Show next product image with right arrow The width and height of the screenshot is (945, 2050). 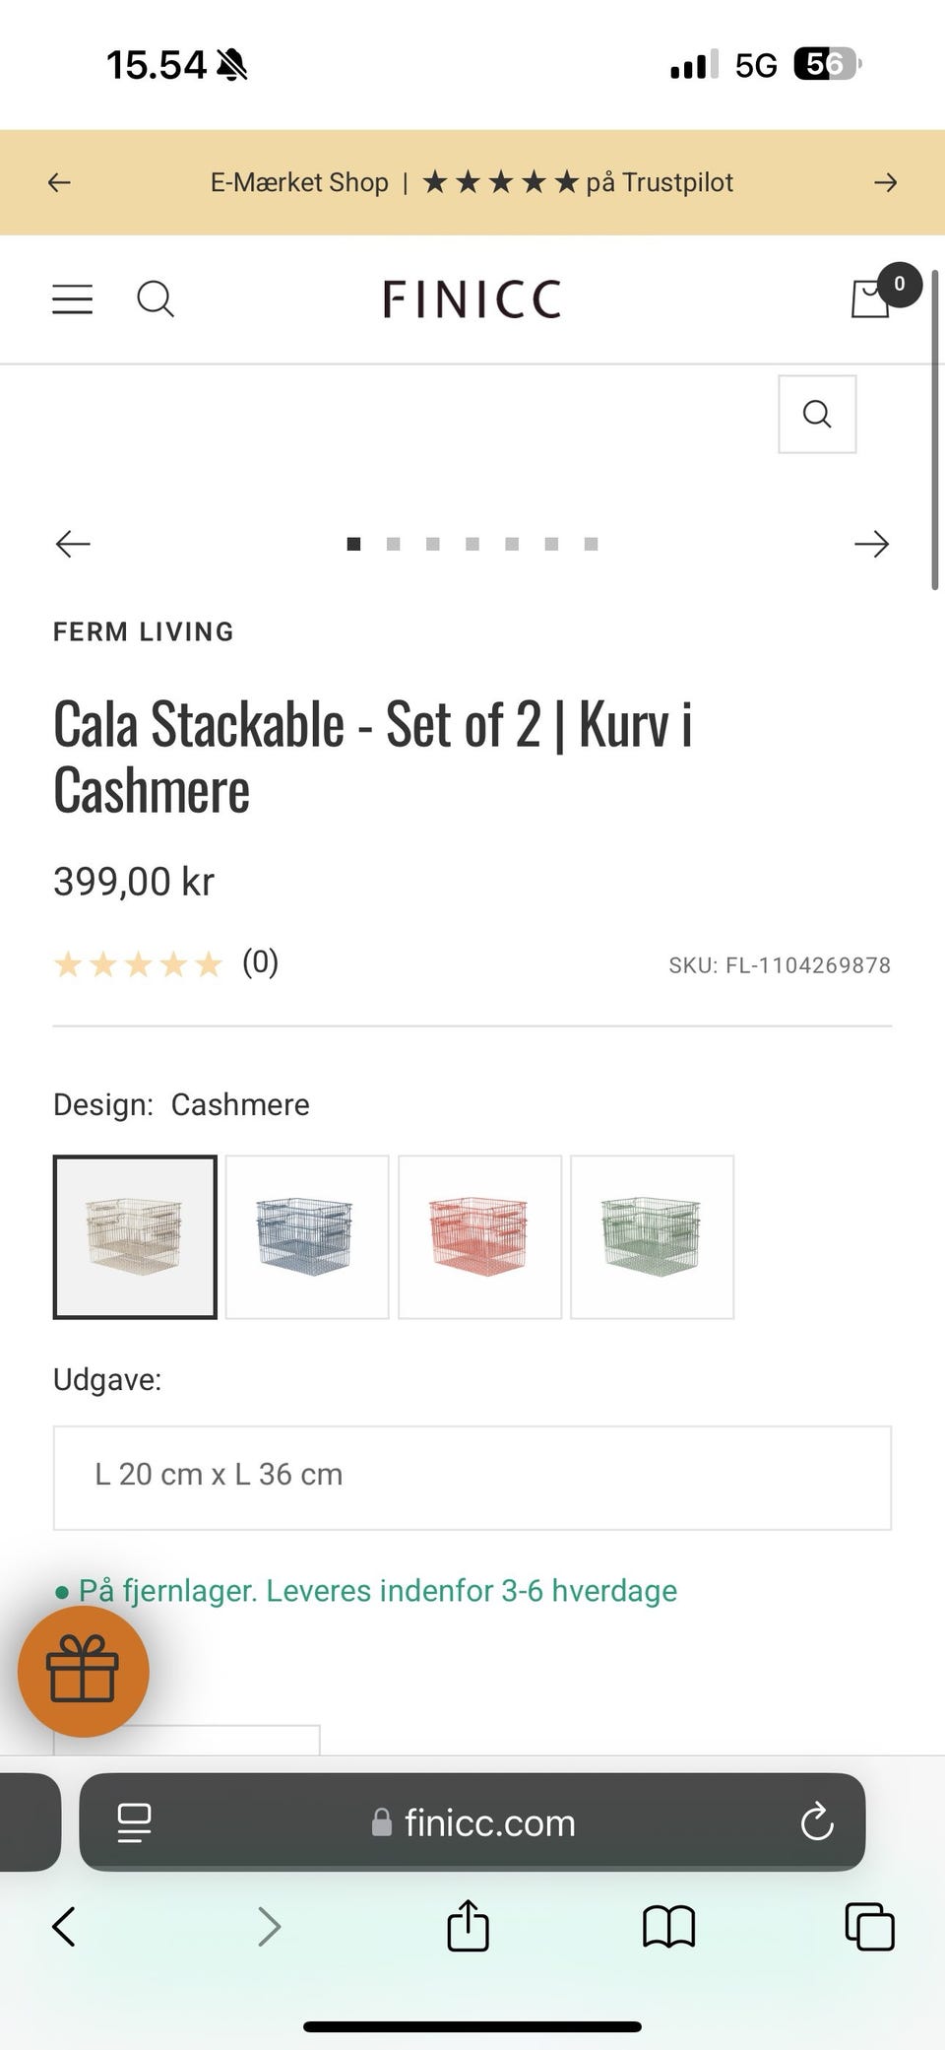[871, 544]
